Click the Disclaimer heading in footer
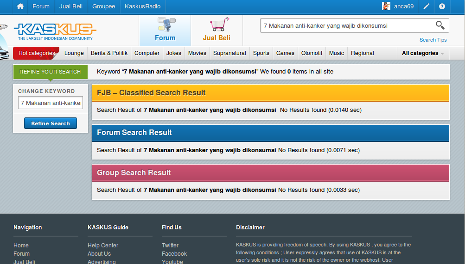The width and height of the screenshot is (465, 264). point(250,227)
